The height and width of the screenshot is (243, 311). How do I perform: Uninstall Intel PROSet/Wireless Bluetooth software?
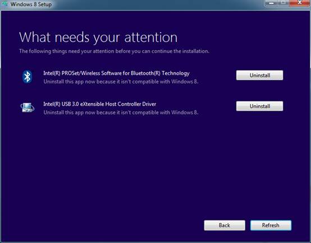coord(259,75)
